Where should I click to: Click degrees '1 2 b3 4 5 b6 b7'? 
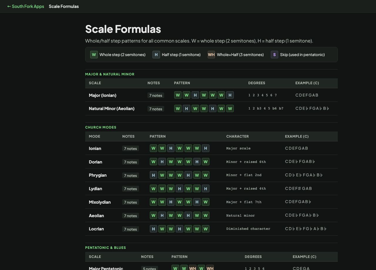point(266,108)
